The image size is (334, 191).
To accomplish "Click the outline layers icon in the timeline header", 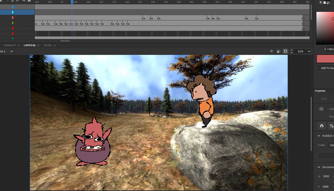I will (12, 1).
